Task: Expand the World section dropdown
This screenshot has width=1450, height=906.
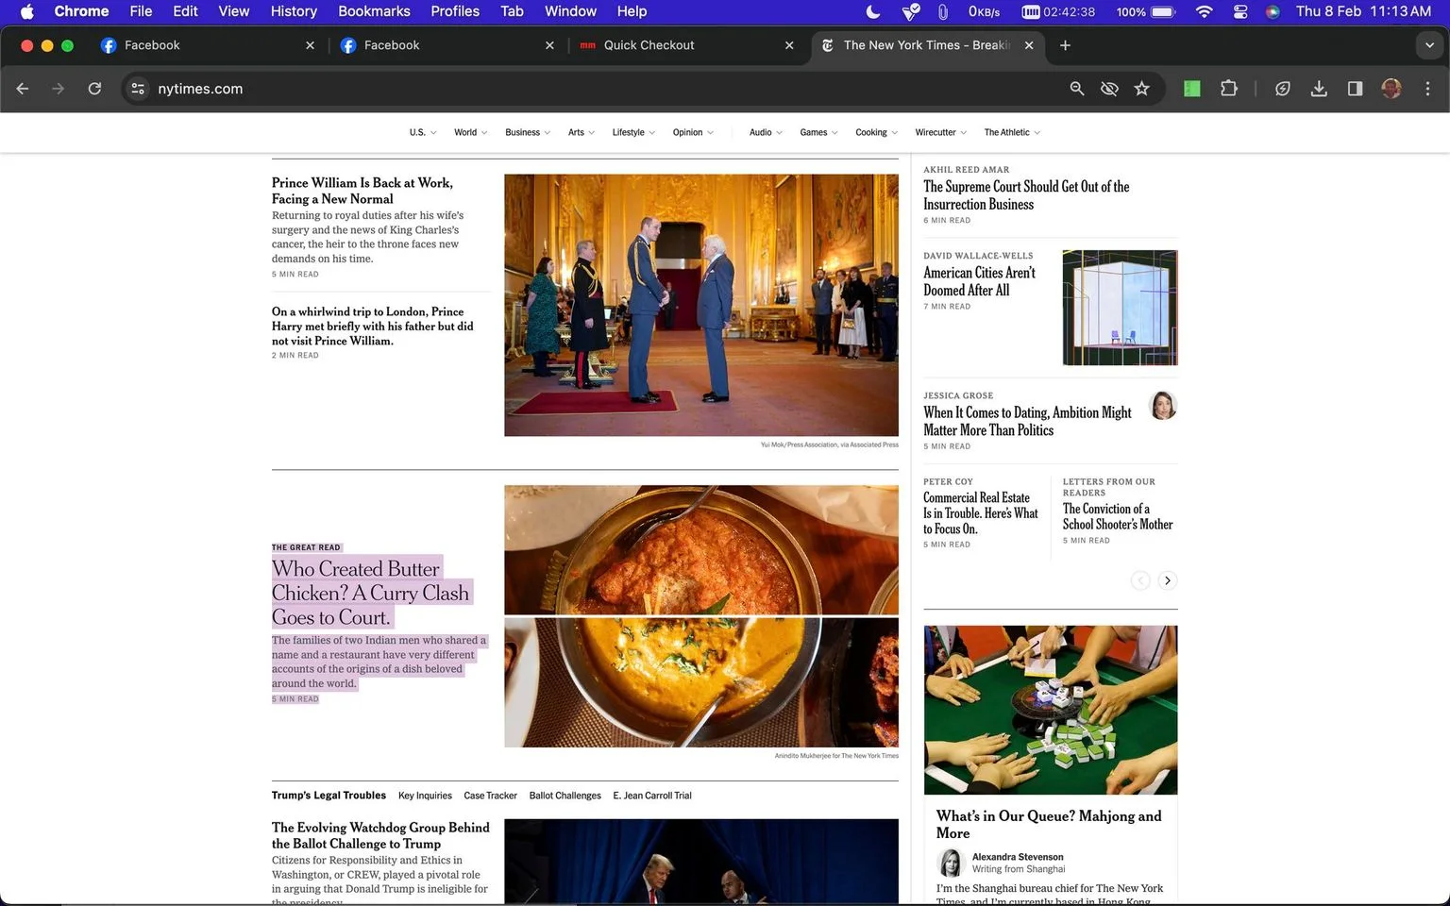Action: [x=470, y=132]
